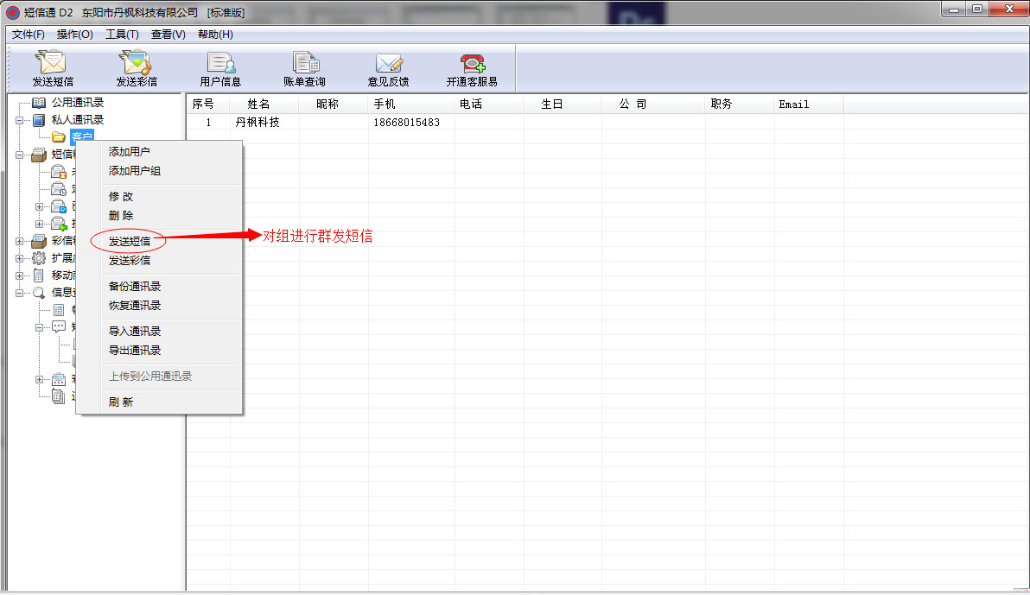Select 备份通讯录 from the context menu

click(135, 287)
